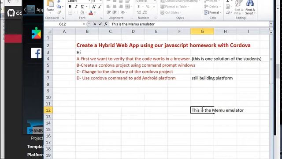Click the Insert Function fx icon

[x=106, y=24]
